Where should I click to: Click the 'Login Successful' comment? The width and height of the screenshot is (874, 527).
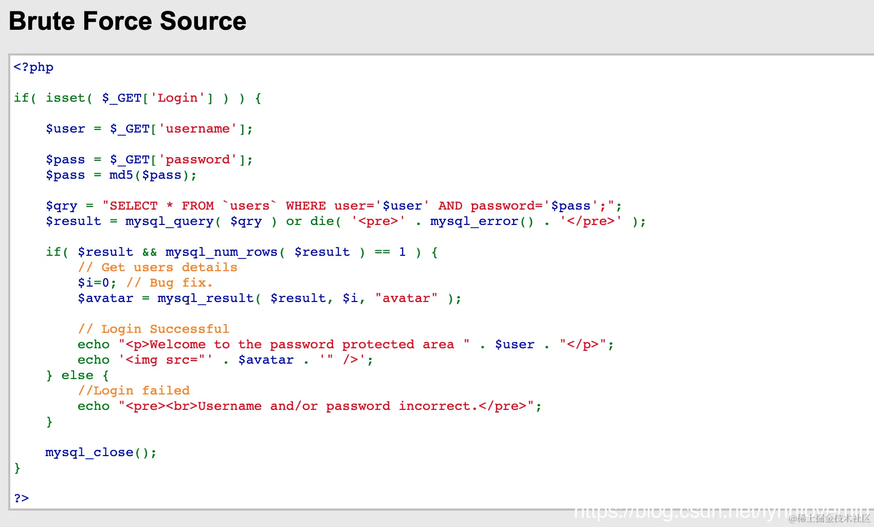(153, 329)
